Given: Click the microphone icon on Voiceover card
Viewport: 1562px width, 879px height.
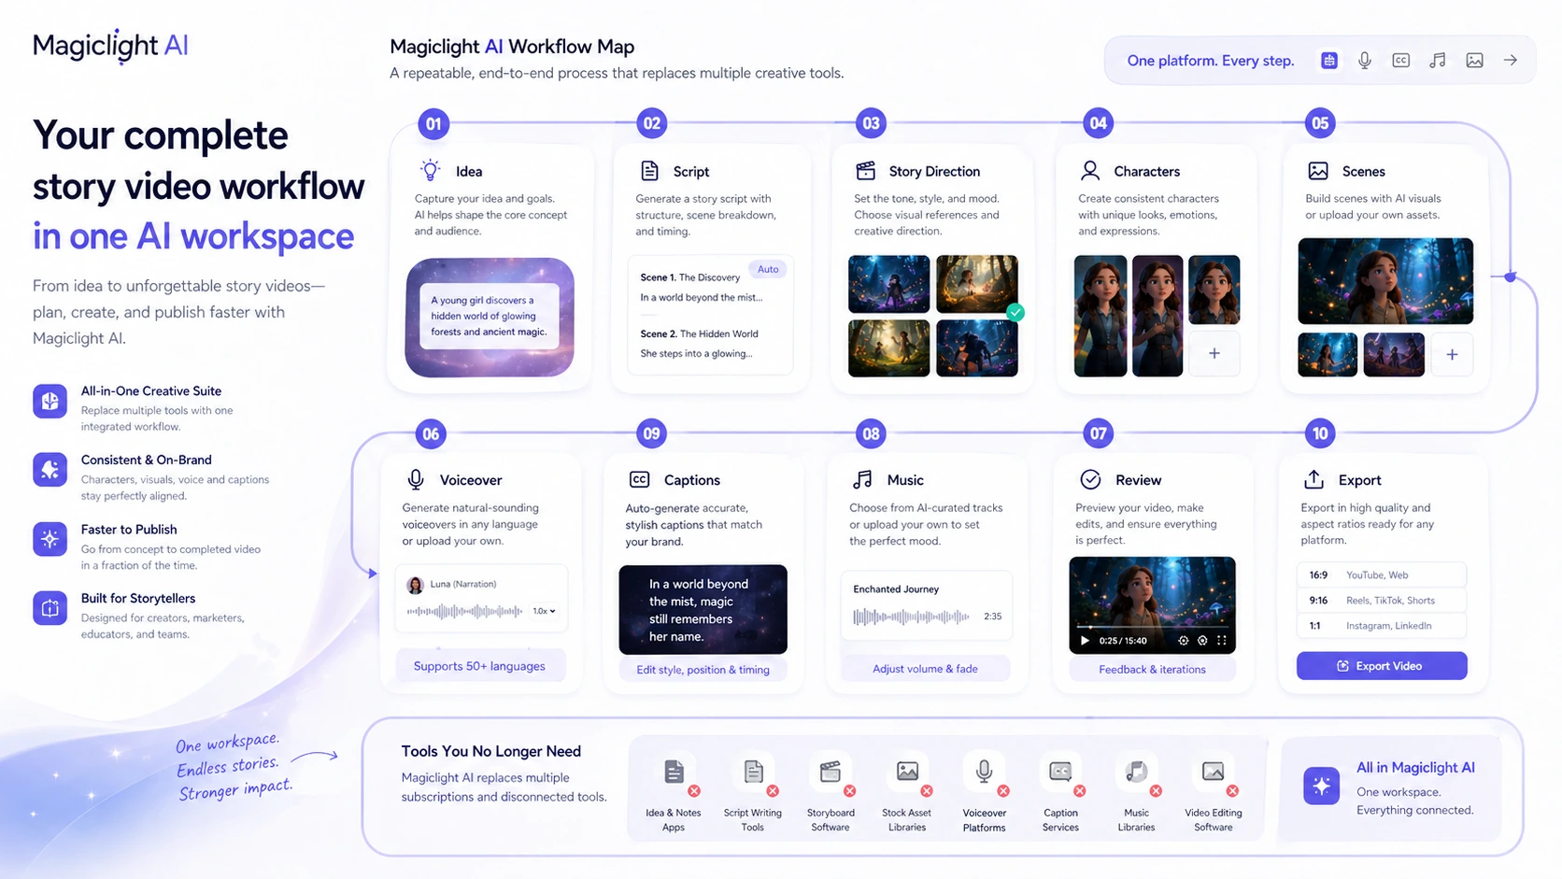Looking at the screenshot, I should [416, 479].
